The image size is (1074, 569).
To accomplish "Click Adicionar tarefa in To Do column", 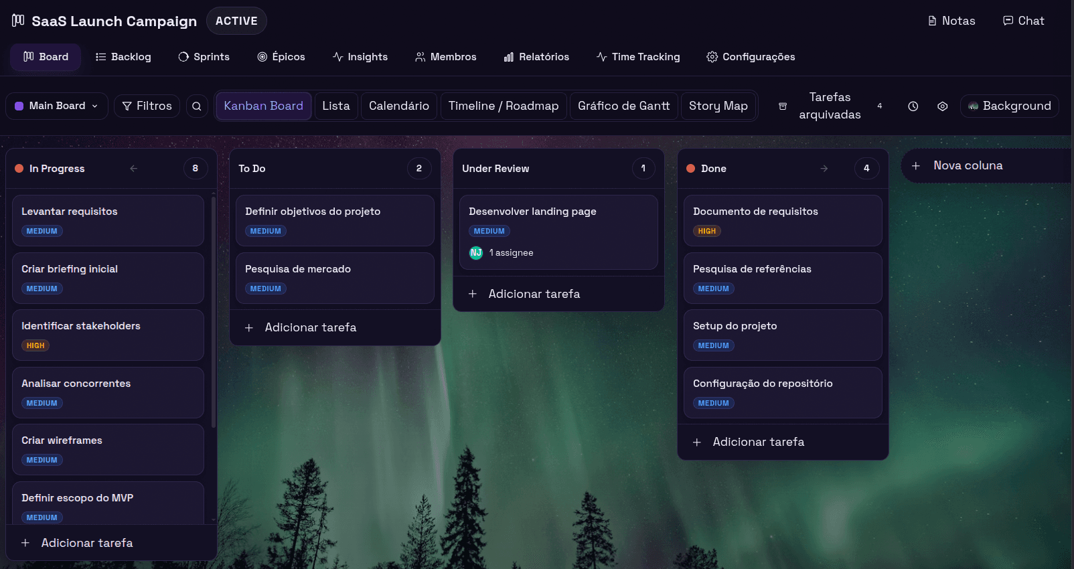I will click(335, 327).
